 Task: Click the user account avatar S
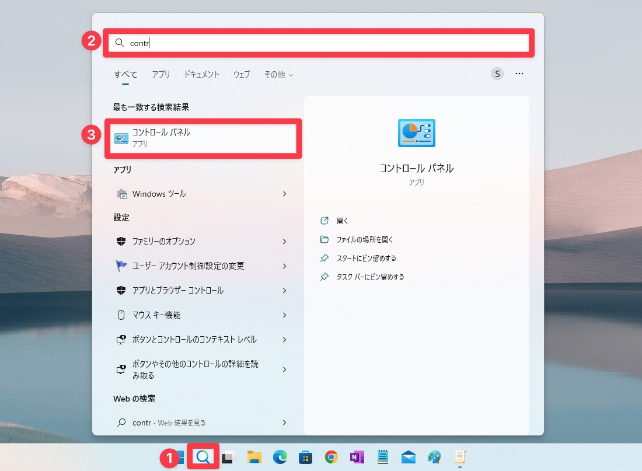tap(497, 74)
